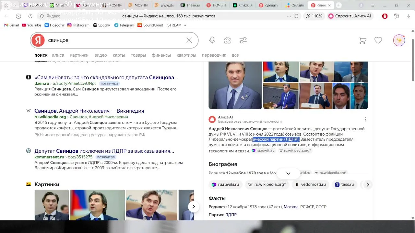The width and height of the screenshot is (415, 233).
Task: Open Свинцов Wikipedia result link
Action: 89,111
